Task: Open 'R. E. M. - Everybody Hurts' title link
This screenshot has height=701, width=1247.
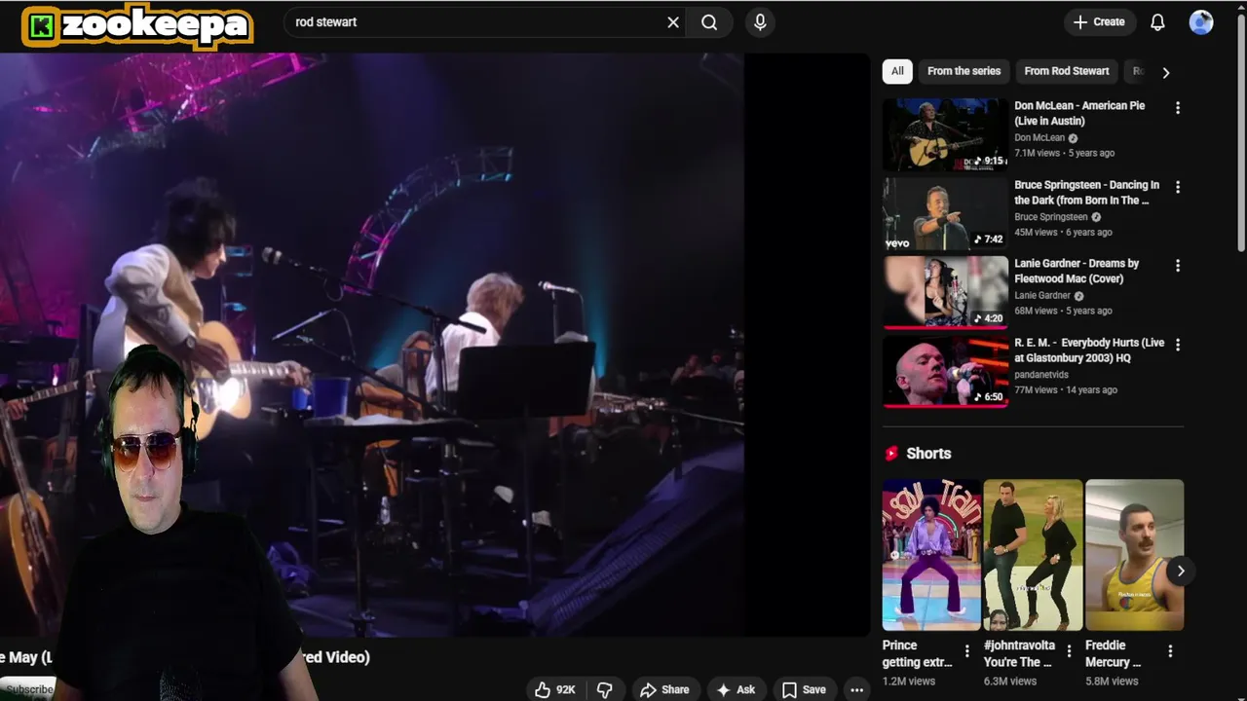Action: pos(1089,350)
